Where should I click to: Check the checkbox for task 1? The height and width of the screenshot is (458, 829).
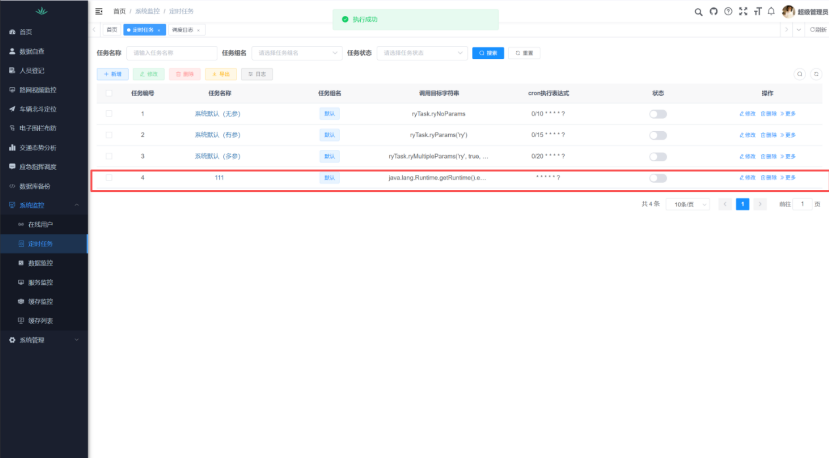point(109,113)
